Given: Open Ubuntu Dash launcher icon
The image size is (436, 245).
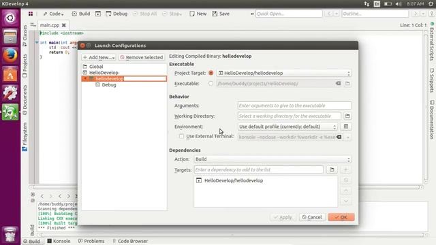Looking at the screenshot, I should [10, 18].
